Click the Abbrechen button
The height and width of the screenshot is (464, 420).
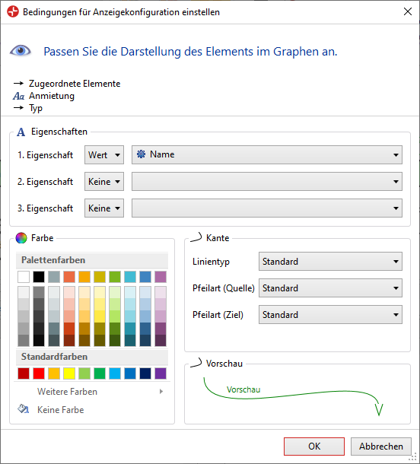381,447
